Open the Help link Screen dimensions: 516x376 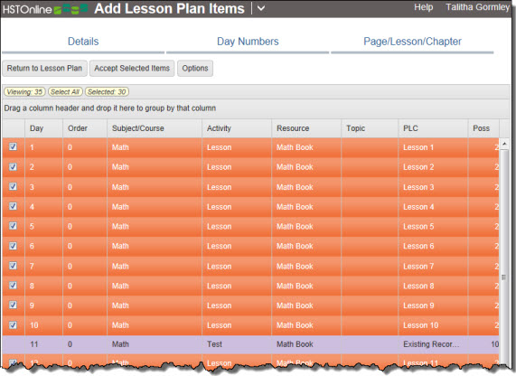[424, 7]
